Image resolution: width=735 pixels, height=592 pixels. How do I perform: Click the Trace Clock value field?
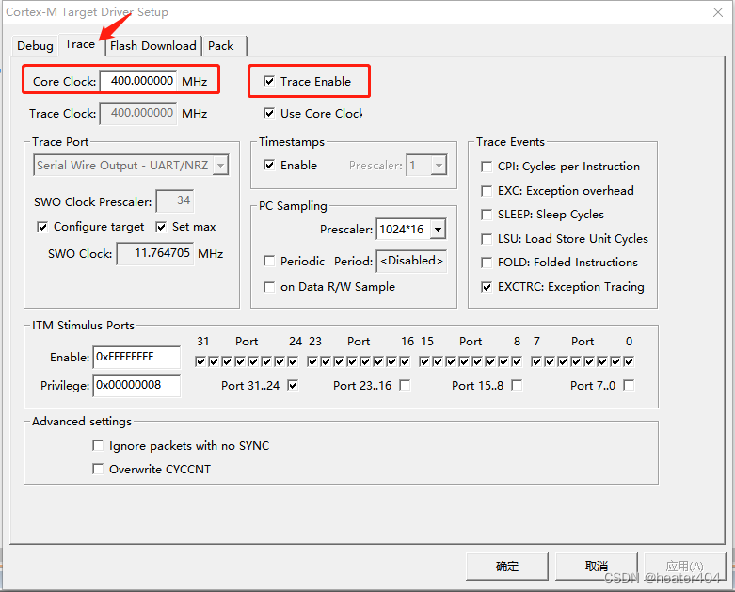coord(138,114)
